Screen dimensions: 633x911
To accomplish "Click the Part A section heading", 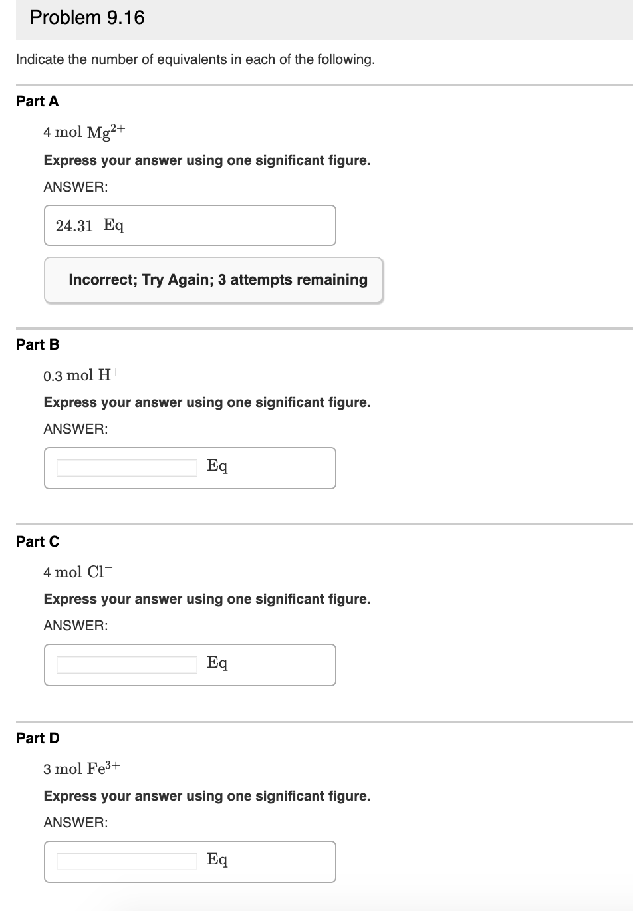I will tap(37, 101).
